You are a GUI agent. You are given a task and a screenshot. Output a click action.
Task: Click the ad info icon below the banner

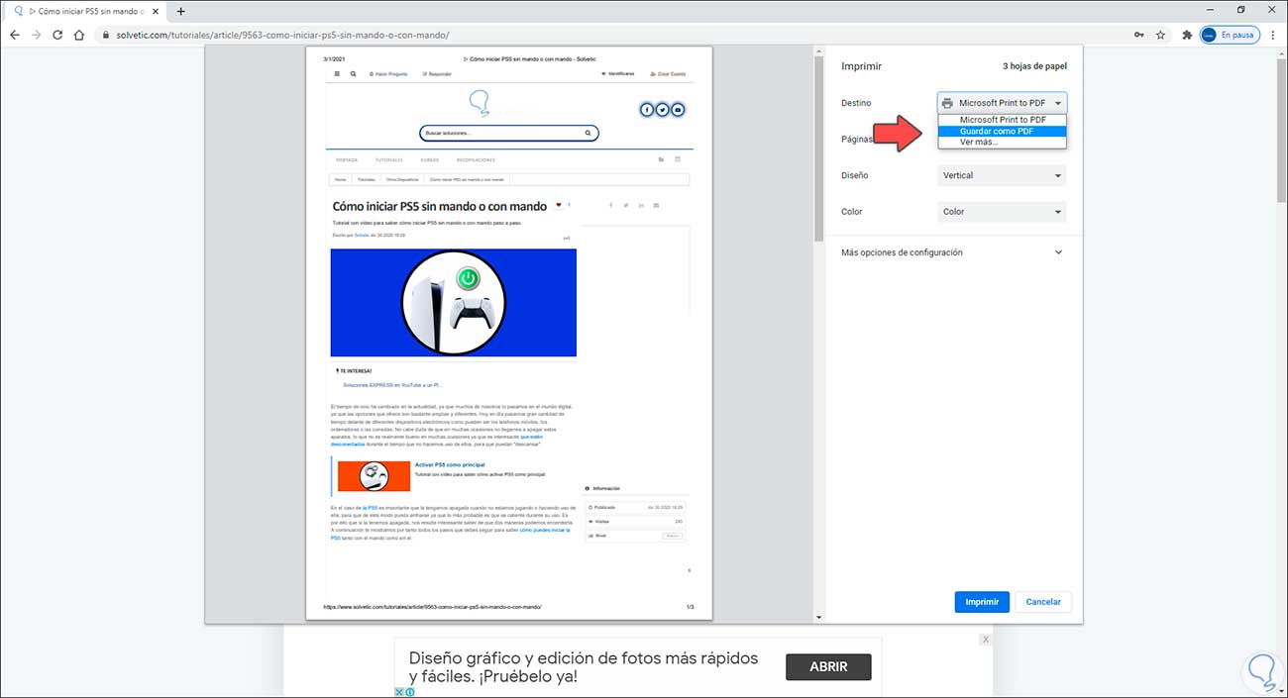409,692
